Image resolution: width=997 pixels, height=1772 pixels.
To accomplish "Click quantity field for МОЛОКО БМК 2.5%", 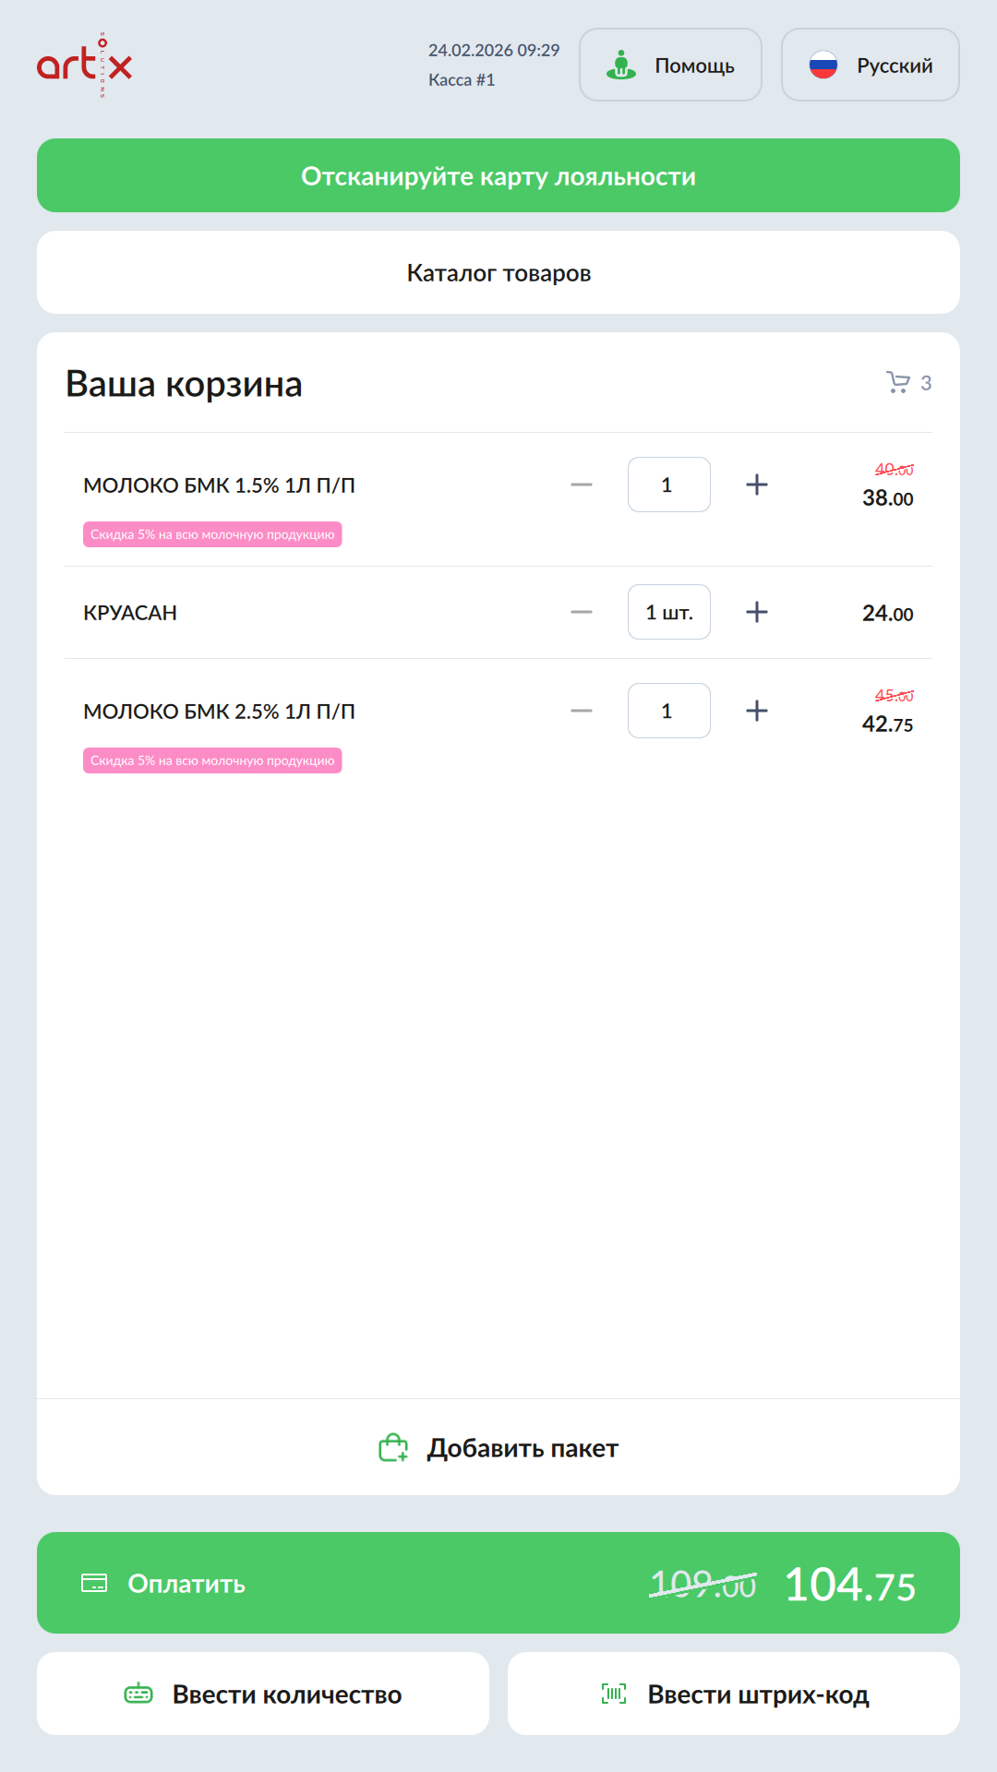I will point(668,711).
